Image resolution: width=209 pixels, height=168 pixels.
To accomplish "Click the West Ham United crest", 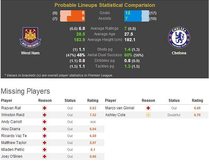I will [x=30, y=37].
